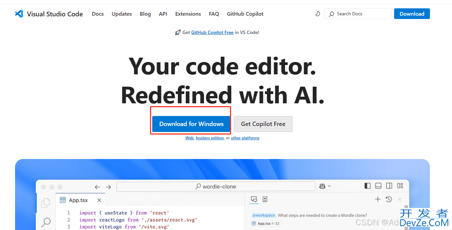Select the App.tsx editor tab
452x230 pixels.
(80, 200)
